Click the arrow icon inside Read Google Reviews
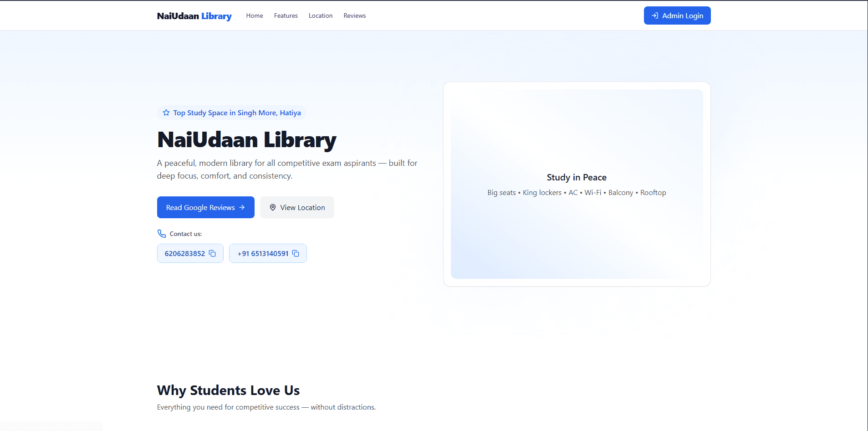Viewport: 868px width, 431px height. coord(241,207)
